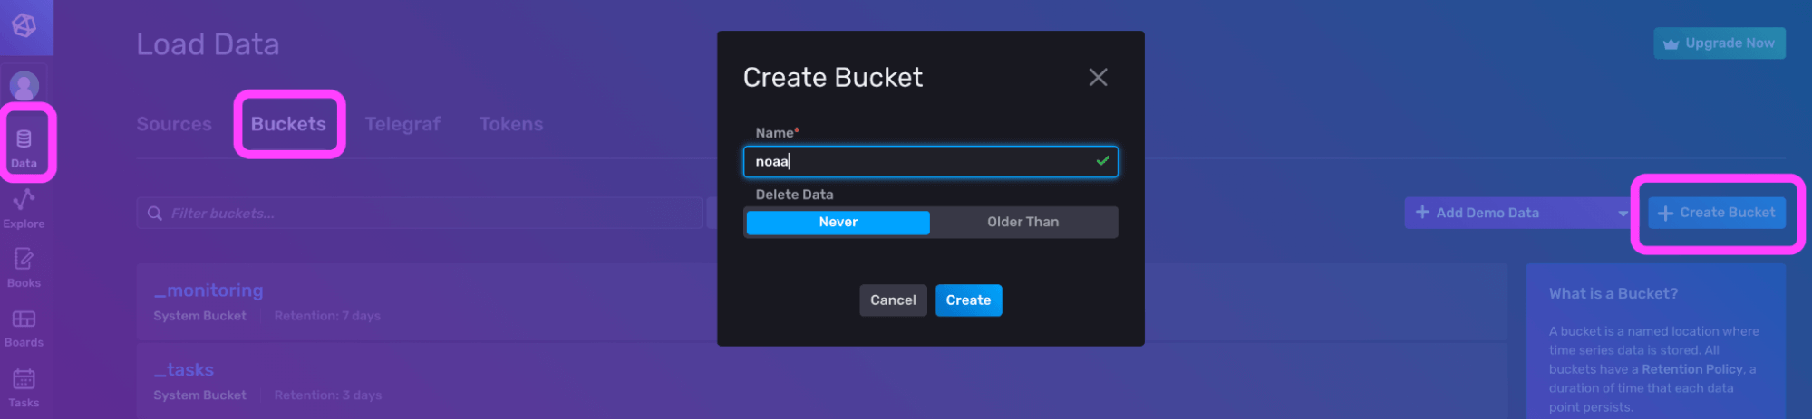
Task: Click the Retention Policy link text
Action: point(1691,369)
